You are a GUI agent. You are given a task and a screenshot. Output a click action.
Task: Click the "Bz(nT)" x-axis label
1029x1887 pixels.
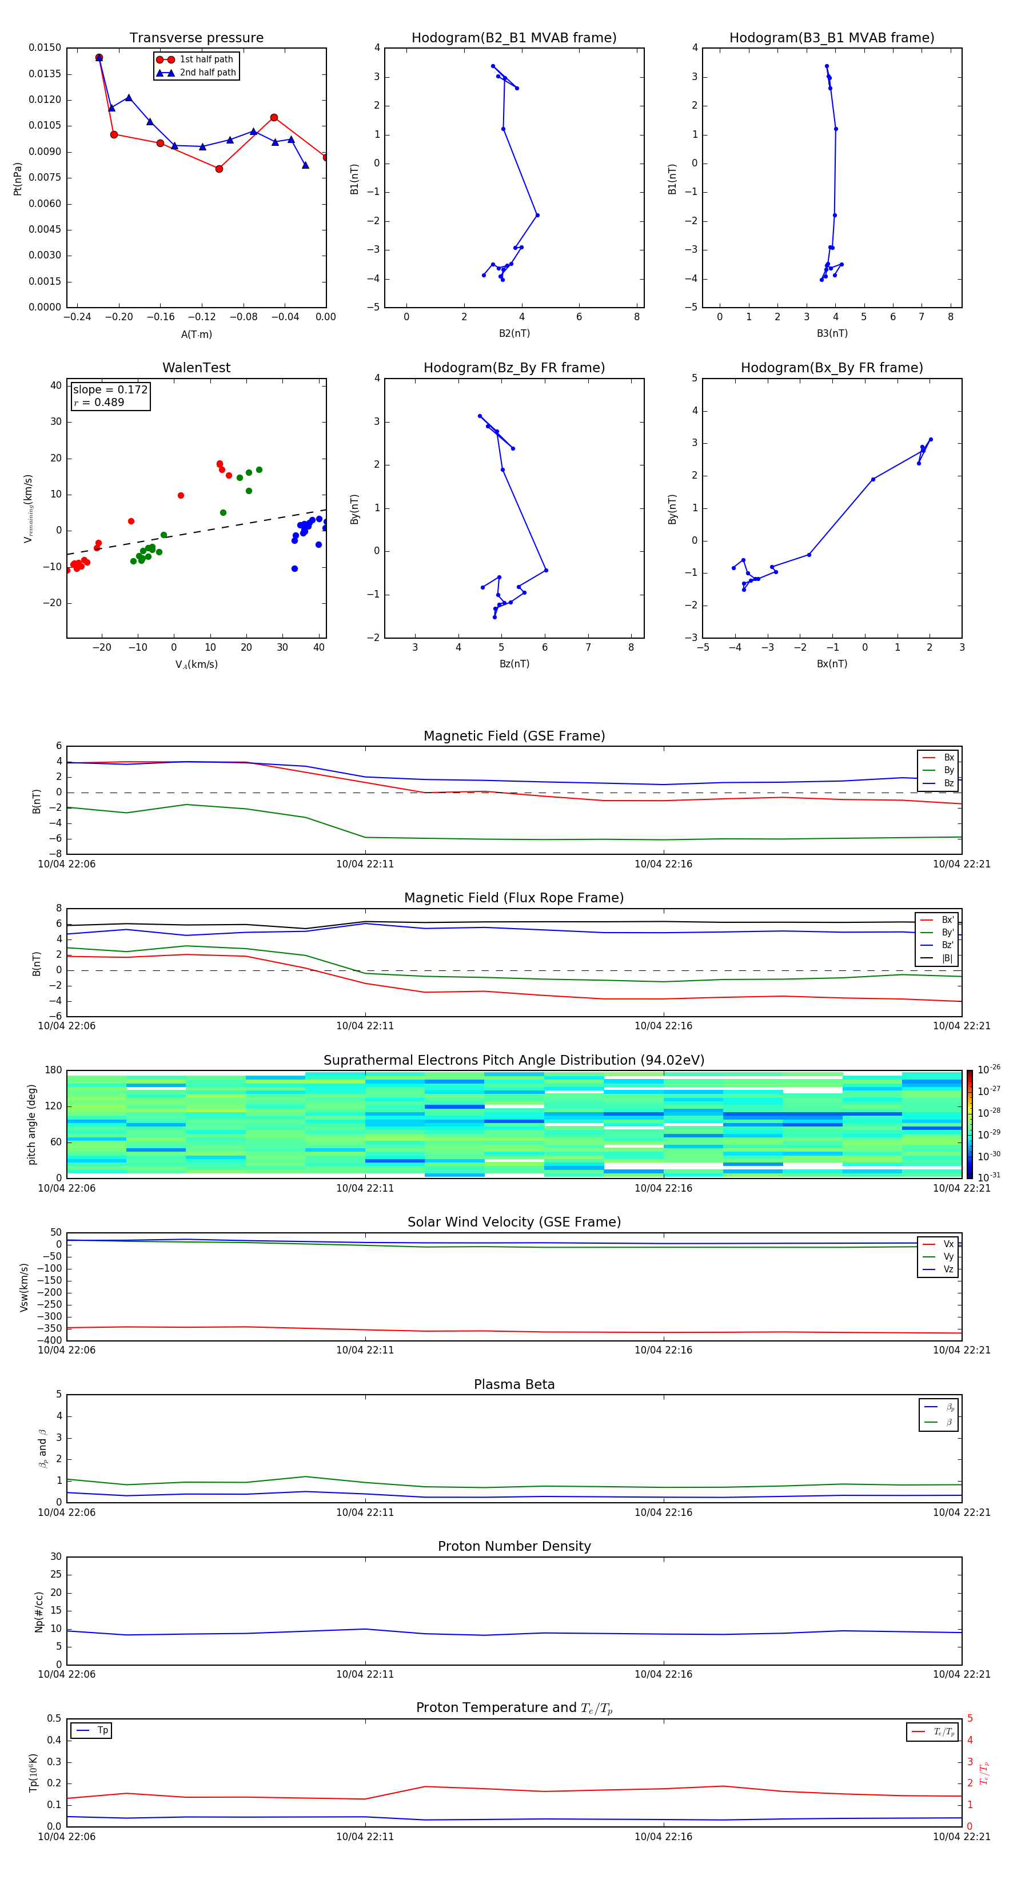click(x=514, y=664)
